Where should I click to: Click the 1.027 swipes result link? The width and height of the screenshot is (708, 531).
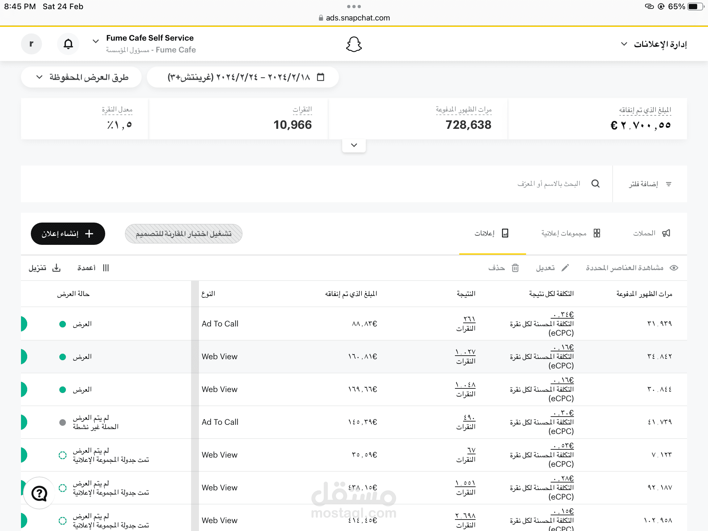point(465,352)
